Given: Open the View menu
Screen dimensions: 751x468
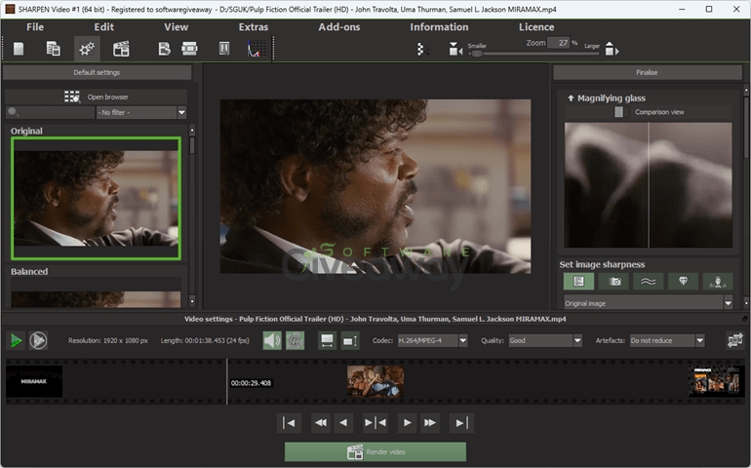Looking at the screenshot, I should tap(177, 27).
